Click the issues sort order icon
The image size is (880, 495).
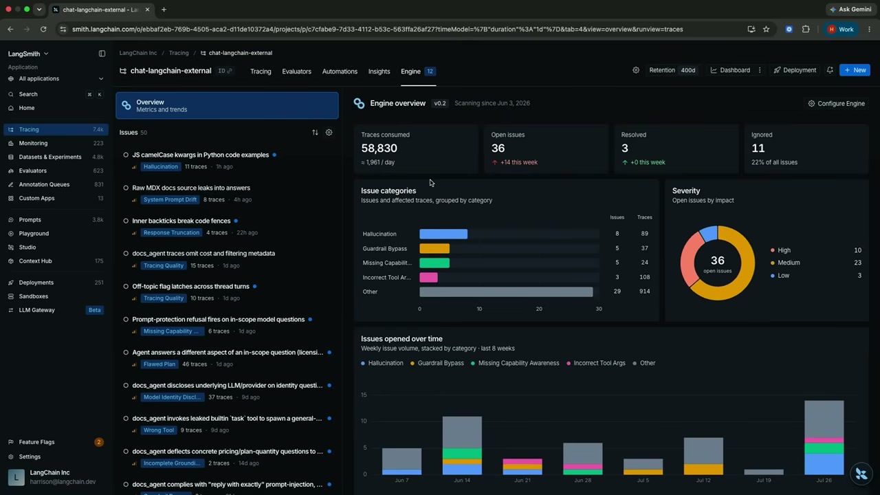315,132
